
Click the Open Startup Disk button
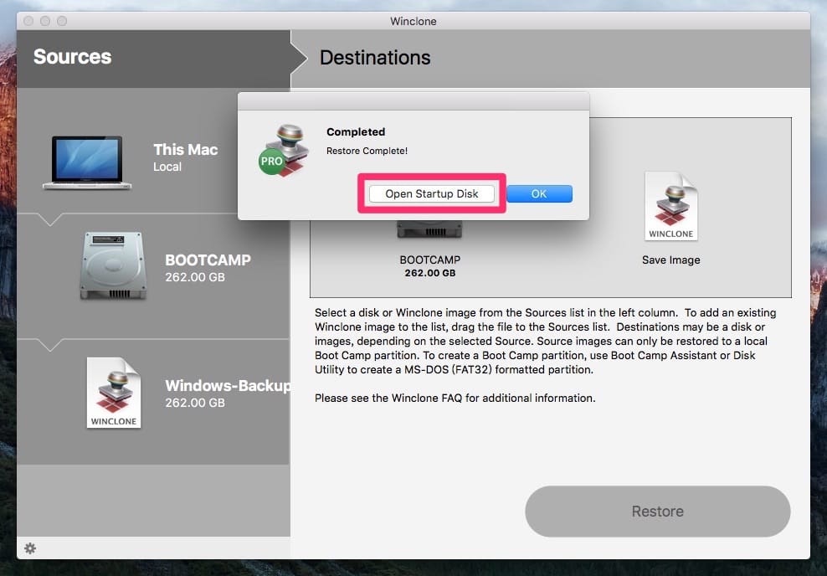(x=431, y=193)
